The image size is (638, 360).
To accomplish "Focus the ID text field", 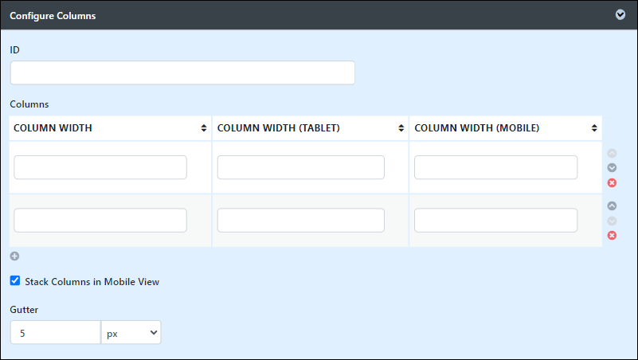I will click(x=182, y=72).
